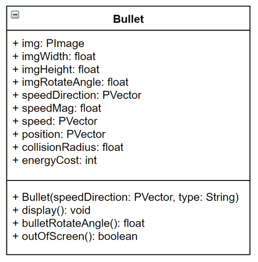Select the imgHeight: float attribute

56,69
